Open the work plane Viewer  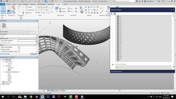click(x=63, y=12)
